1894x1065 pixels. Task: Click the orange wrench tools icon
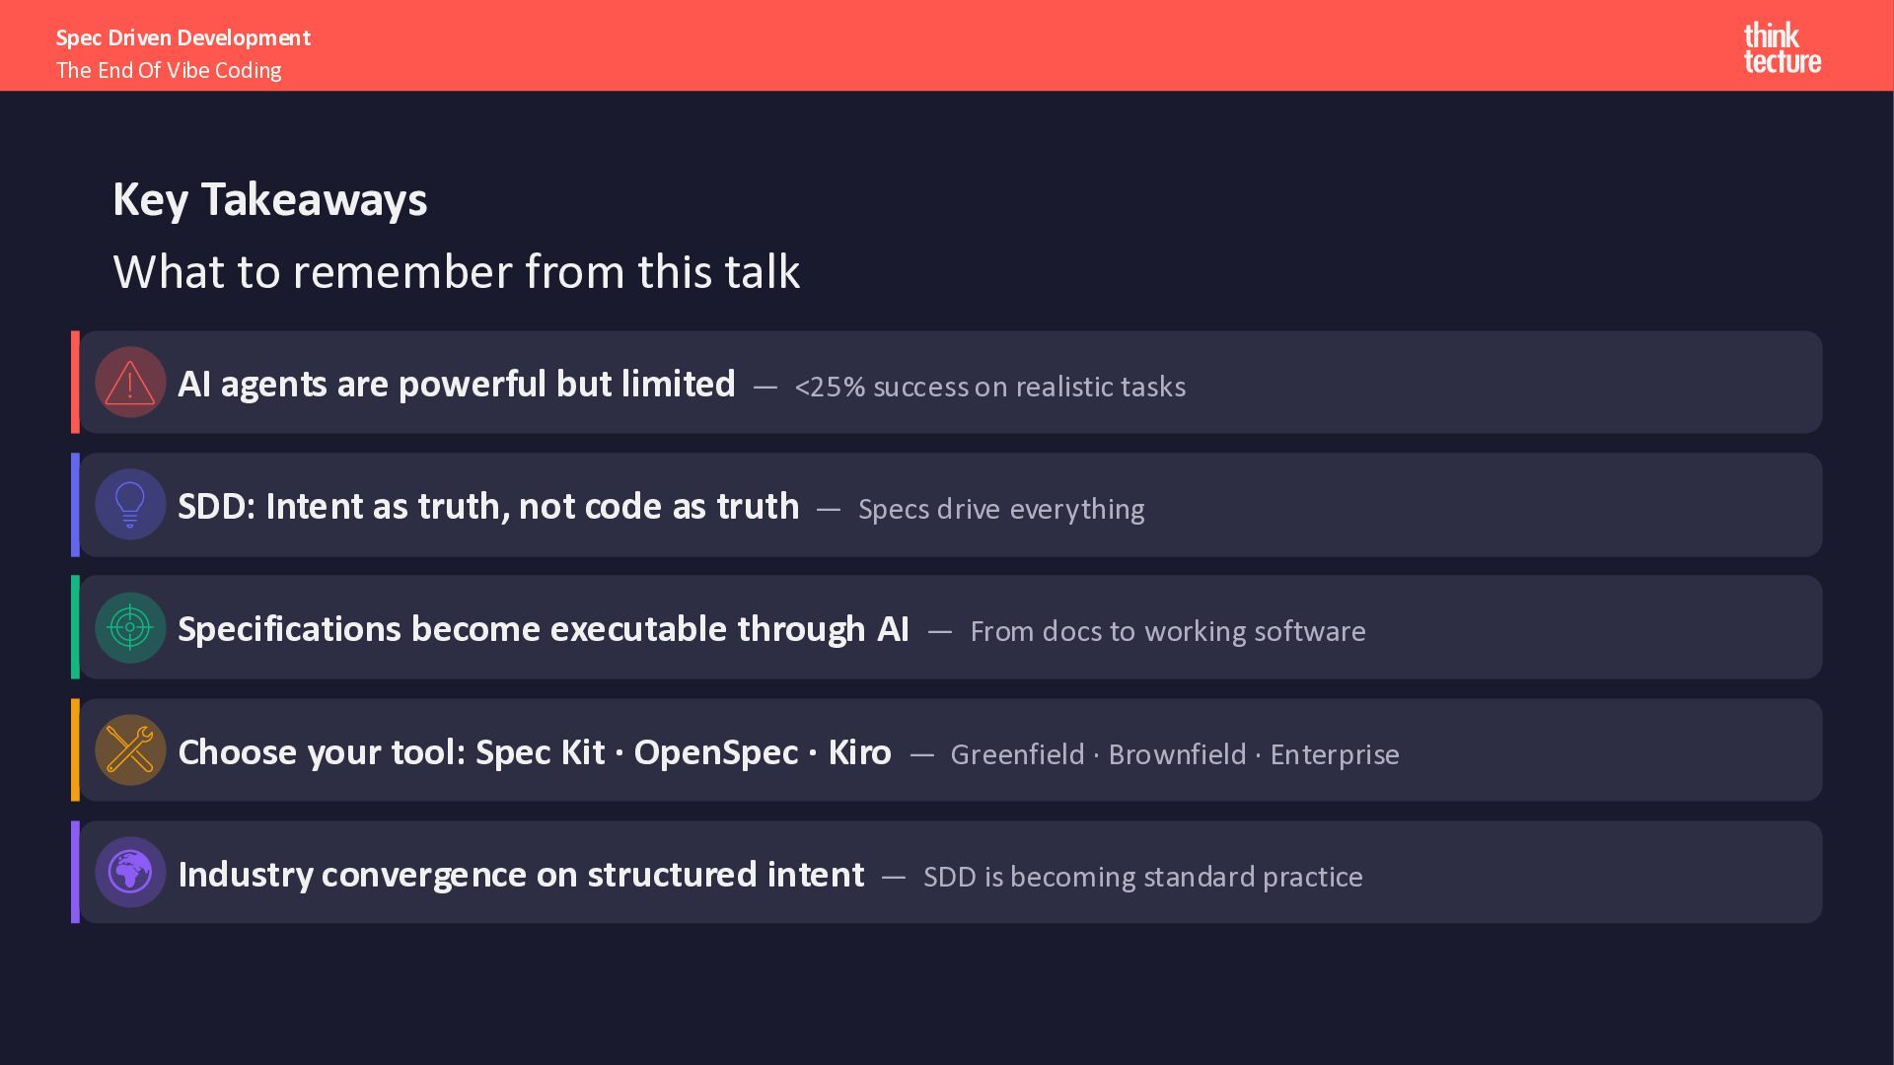point(130,749)
